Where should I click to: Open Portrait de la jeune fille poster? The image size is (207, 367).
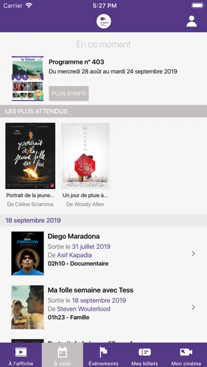[x=30, y=156]
